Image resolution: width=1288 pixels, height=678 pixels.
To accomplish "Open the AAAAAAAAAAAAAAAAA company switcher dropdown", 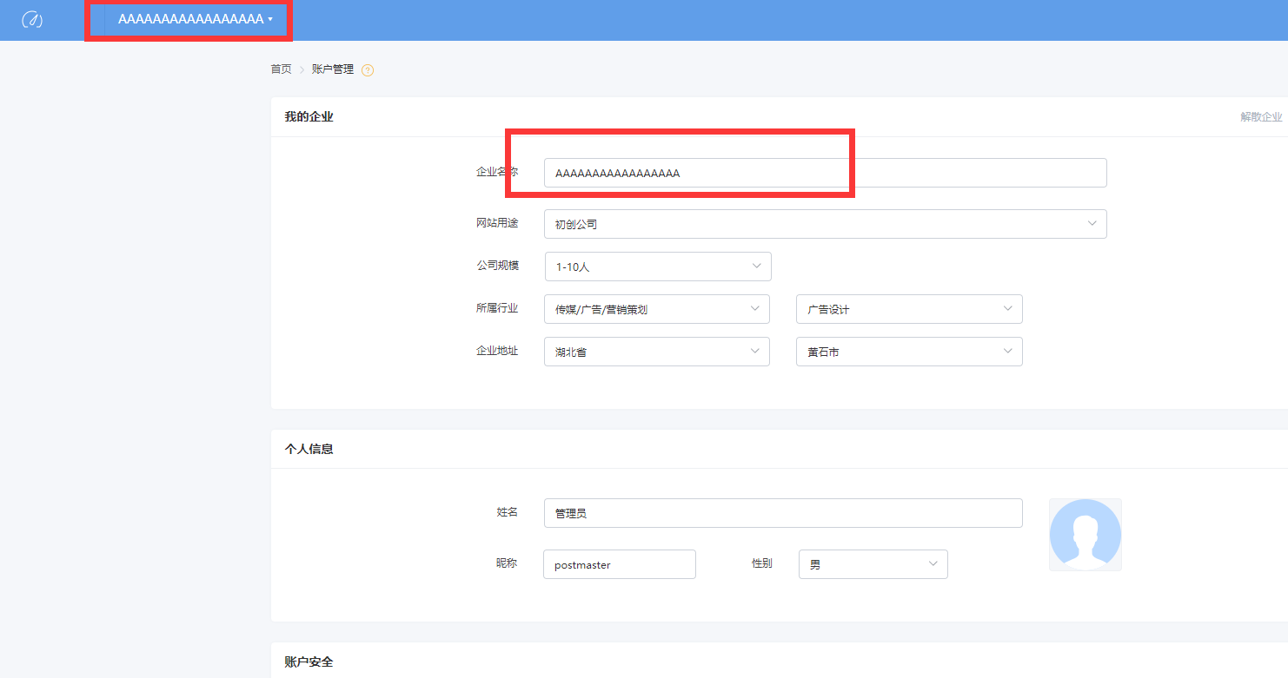I will point(195,19).
